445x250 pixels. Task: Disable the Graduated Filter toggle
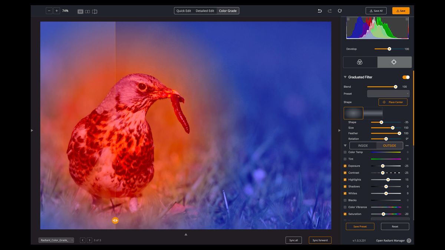click(x=406, y=77)
